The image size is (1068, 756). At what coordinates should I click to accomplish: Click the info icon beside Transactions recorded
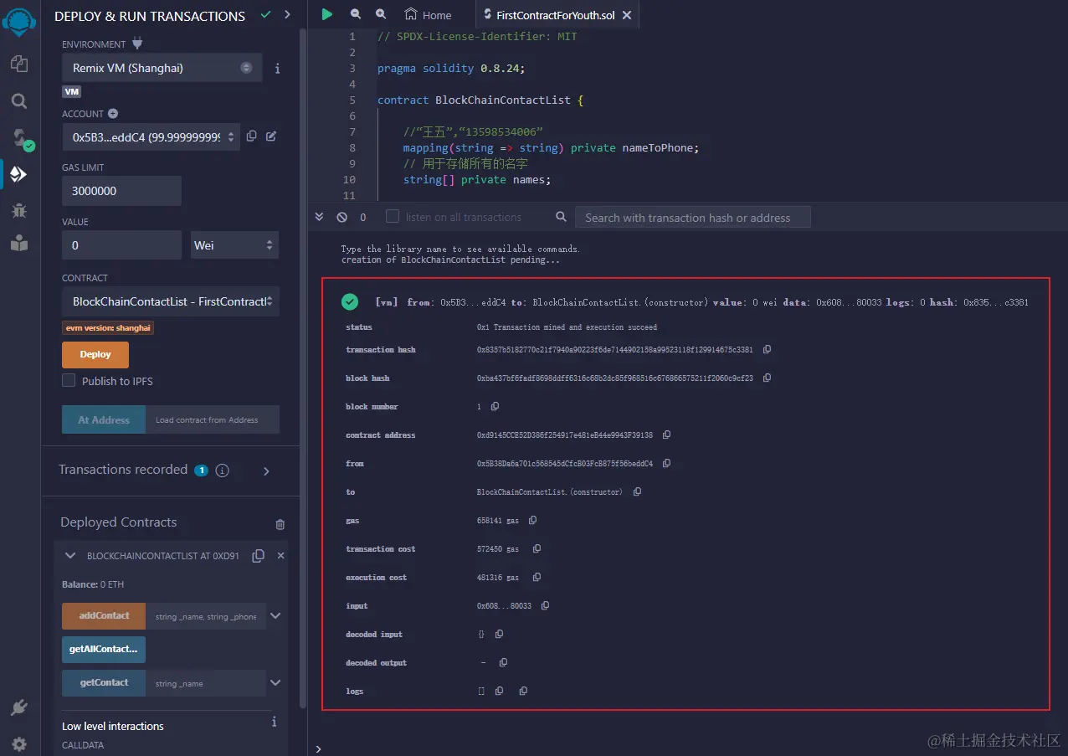(x=222, y=471)
